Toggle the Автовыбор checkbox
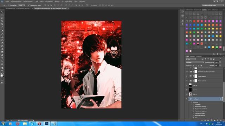Screen dimensions: 225x126 [9, 5]
